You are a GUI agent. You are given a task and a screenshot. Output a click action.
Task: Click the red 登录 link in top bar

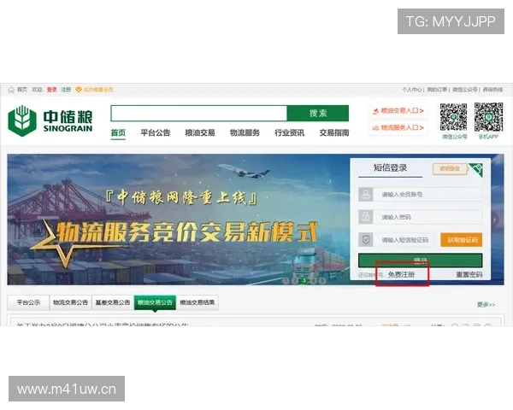coord(51,90)
